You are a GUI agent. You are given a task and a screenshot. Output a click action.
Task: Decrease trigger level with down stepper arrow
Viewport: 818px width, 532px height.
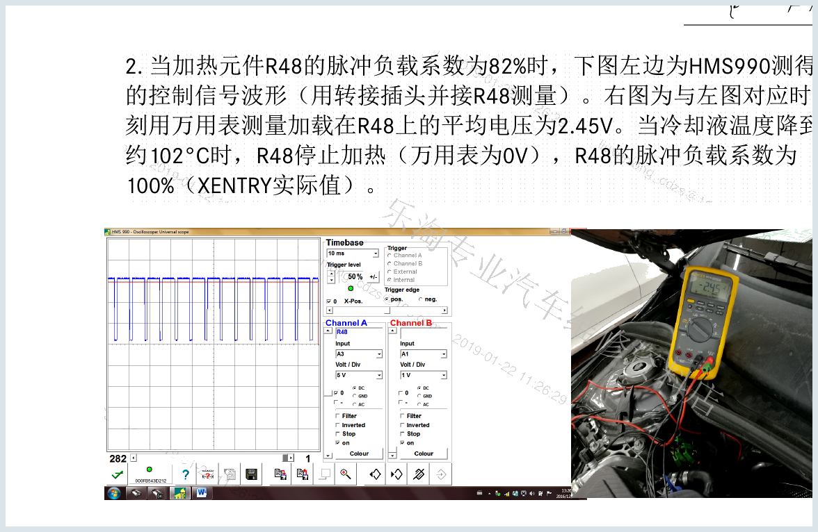tap(331, 281)
